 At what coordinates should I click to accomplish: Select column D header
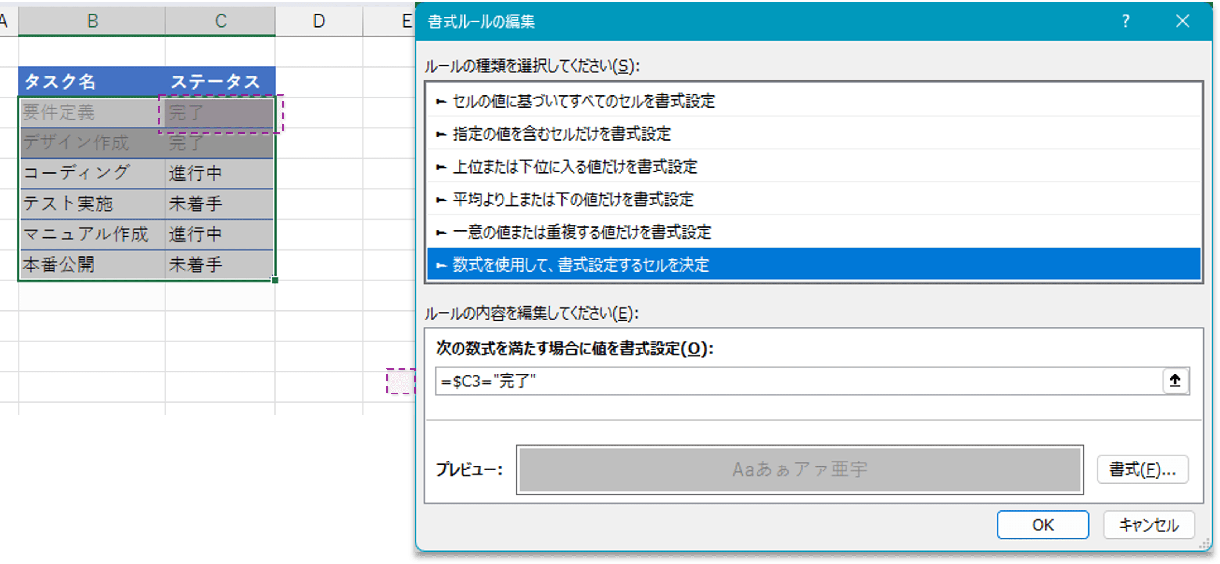click(318, 20)
